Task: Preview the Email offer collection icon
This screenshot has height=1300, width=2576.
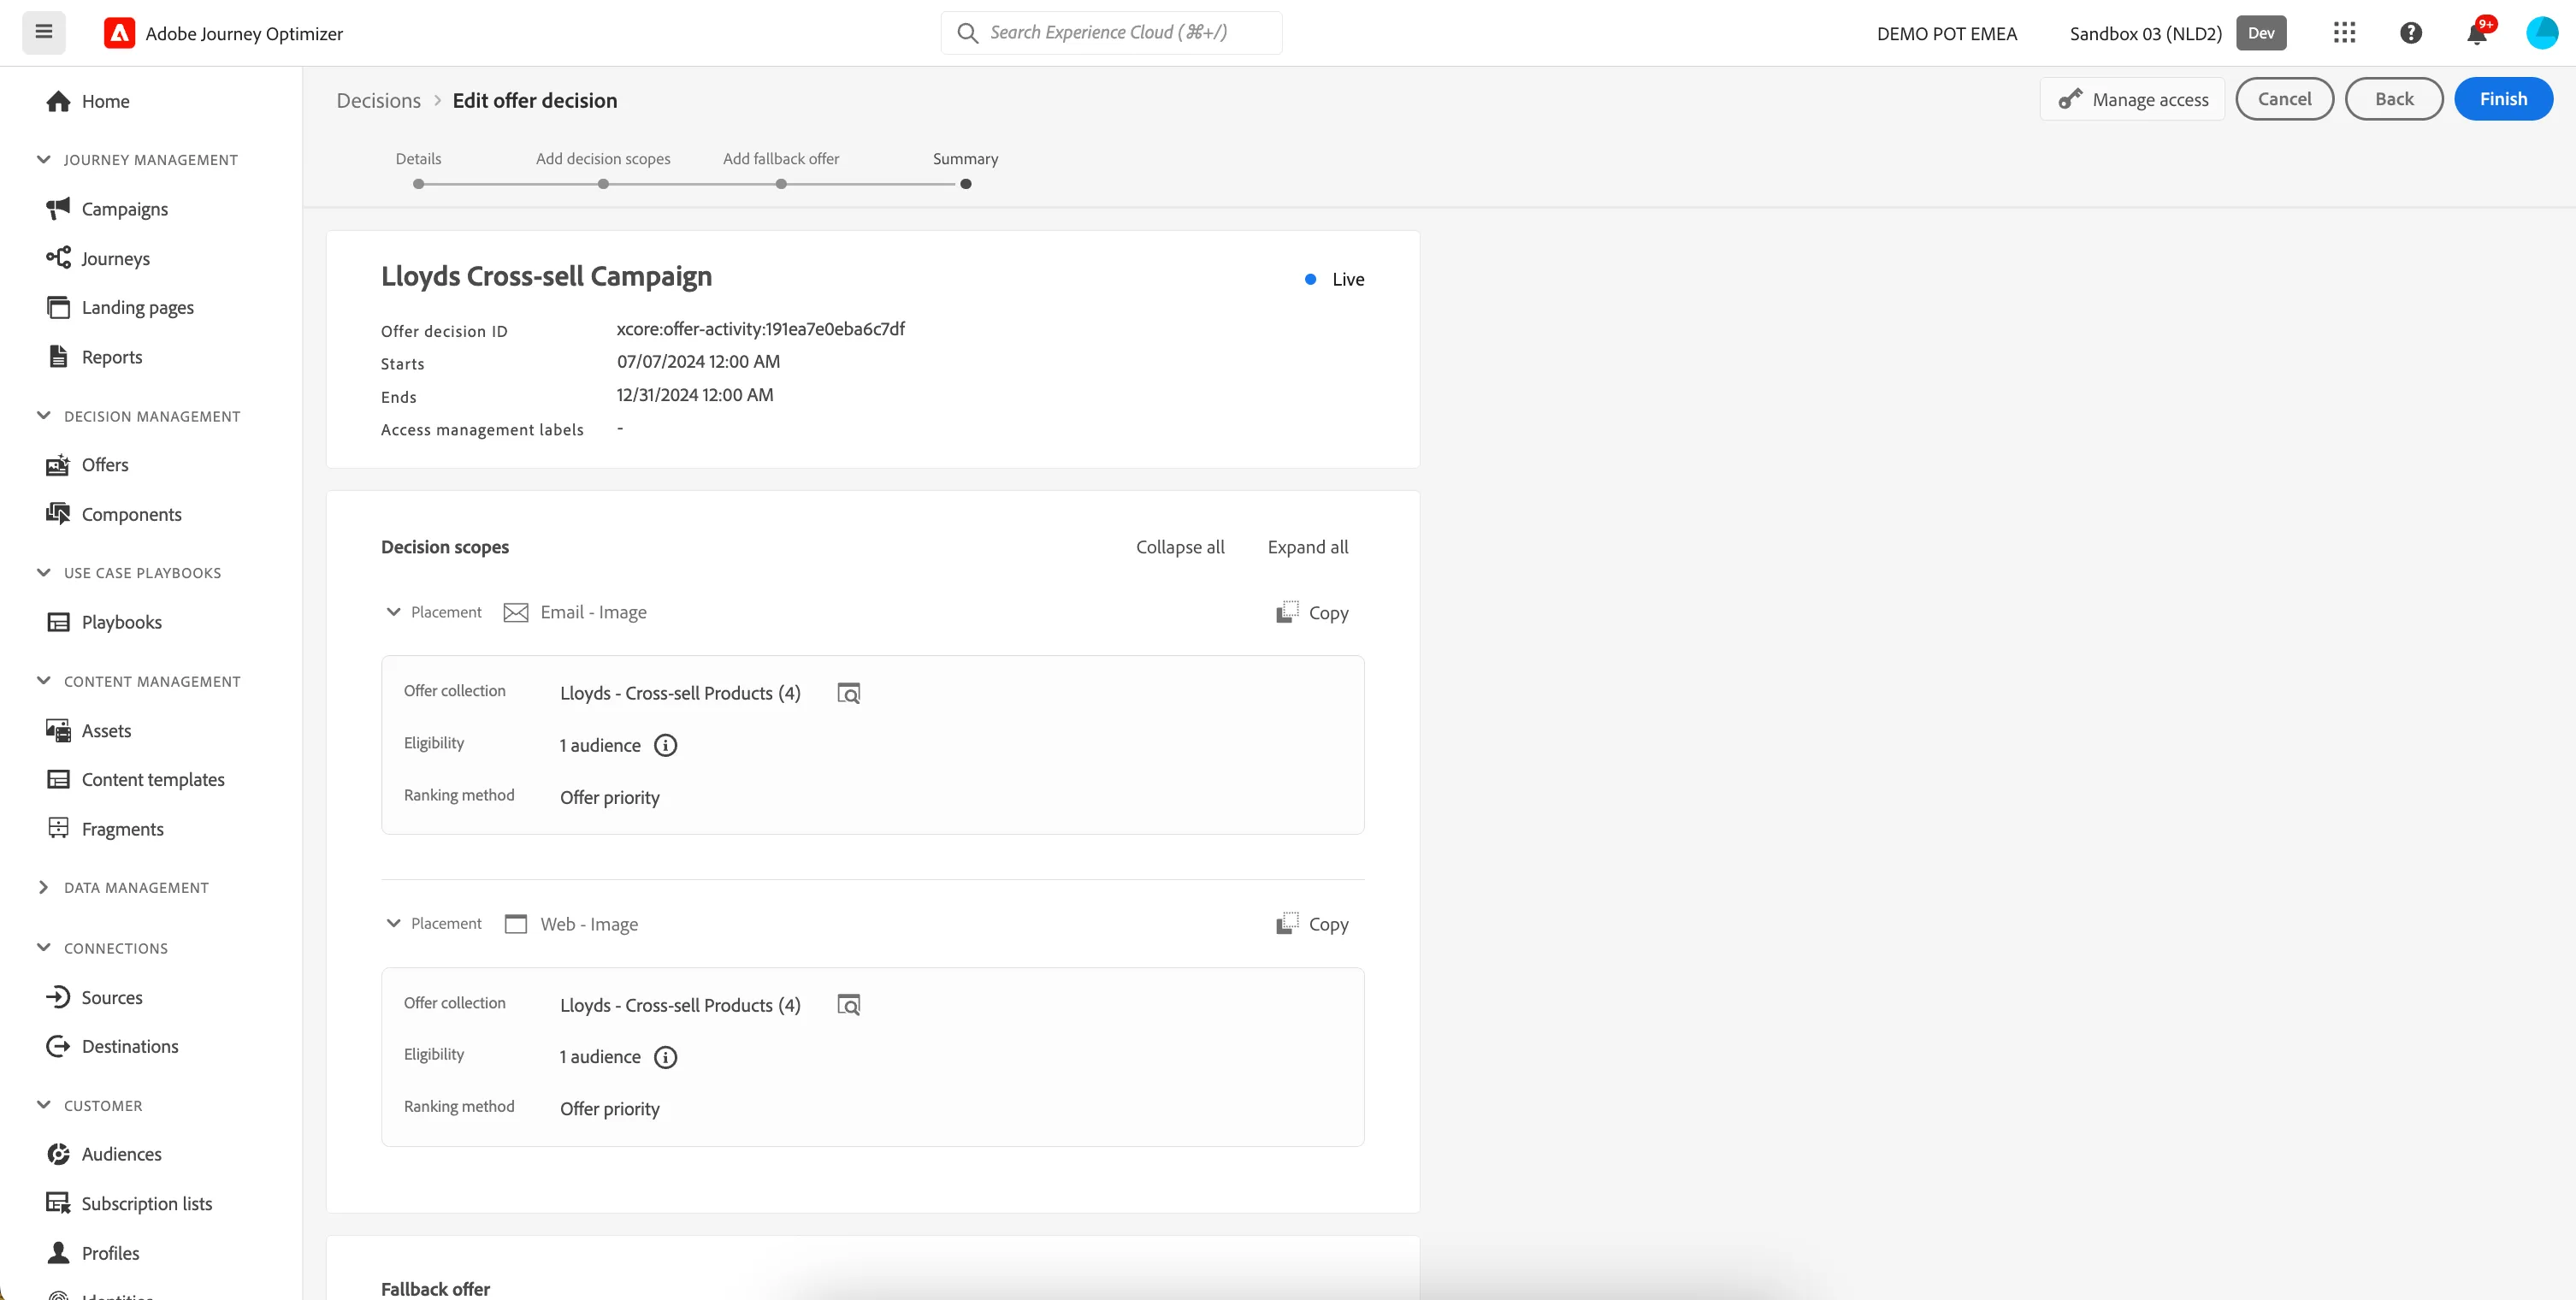Action: click(x=849, y=693)
